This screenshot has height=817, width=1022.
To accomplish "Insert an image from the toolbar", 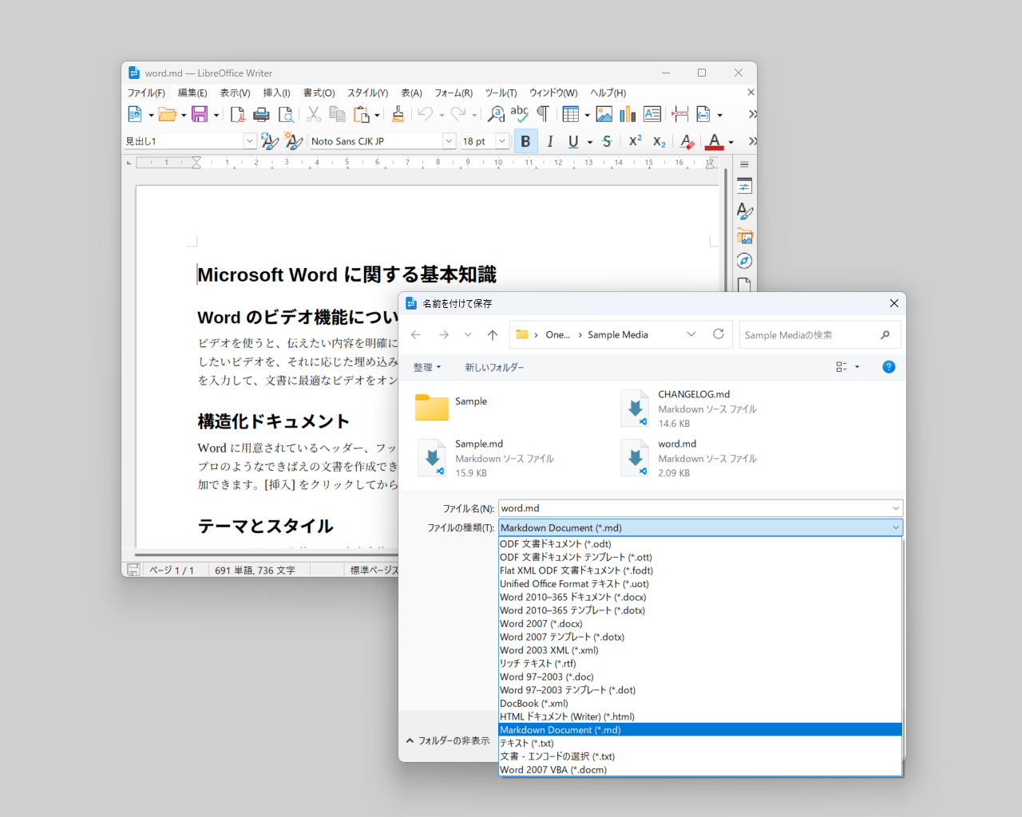I will [x=604, y=114].
